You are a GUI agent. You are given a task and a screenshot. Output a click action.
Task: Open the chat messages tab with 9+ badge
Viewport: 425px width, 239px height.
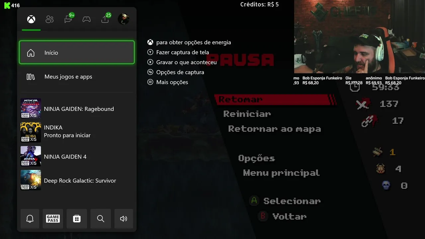click(x=69, y=19)
